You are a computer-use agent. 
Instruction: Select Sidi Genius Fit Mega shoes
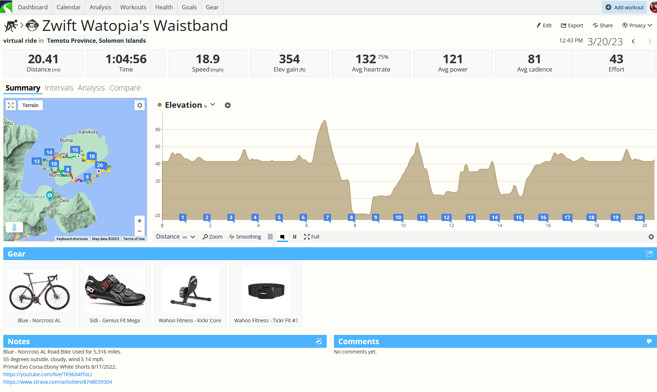pyautogui.click(x=115, y=295)
